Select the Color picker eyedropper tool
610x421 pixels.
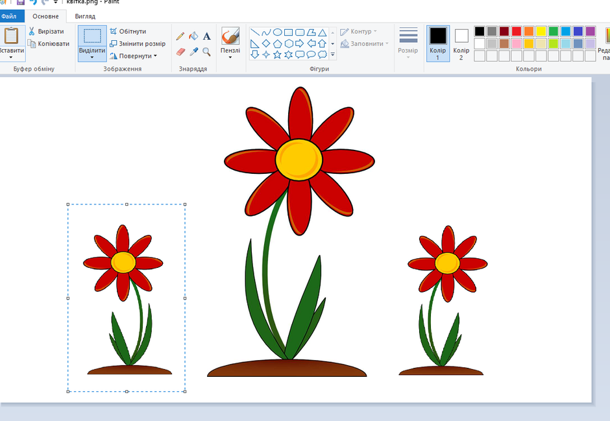tap(193, 51)
